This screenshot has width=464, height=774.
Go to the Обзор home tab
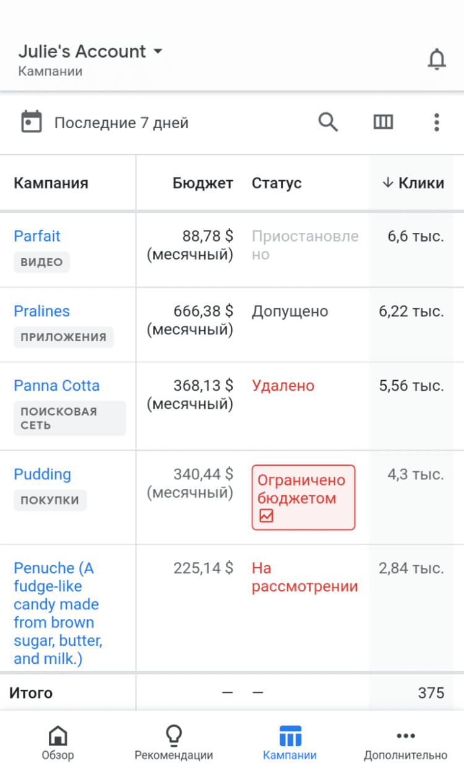coord(58,743)
